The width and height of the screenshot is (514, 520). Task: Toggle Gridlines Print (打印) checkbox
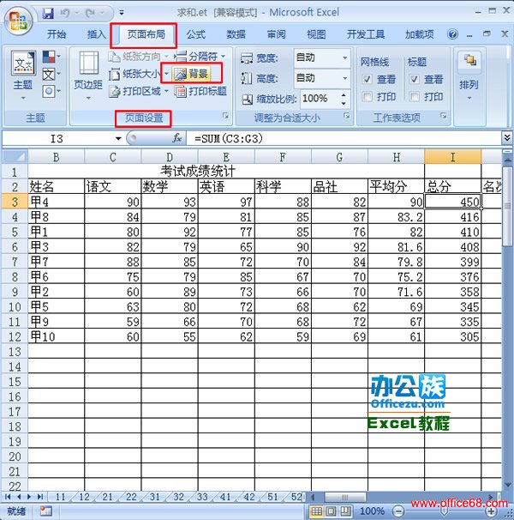tap(367, 96)
